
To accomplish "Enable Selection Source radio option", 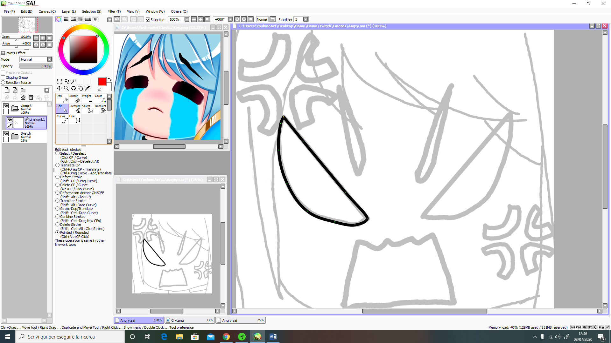I will coord(3,83).
